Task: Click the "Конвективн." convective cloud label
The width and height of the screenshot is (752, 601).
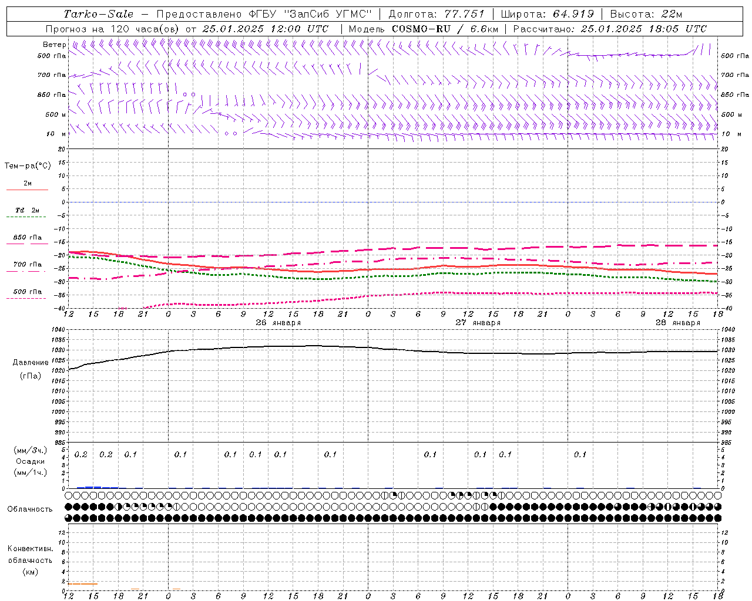Action: pos(30,549)
